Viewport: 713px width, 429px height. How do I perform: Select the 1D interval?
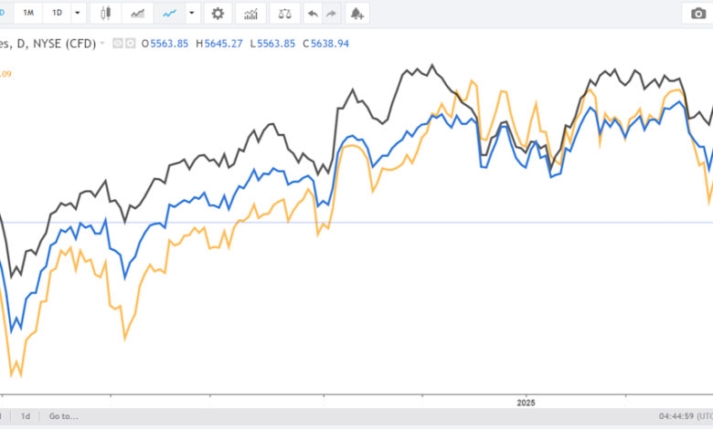[57, 13]
